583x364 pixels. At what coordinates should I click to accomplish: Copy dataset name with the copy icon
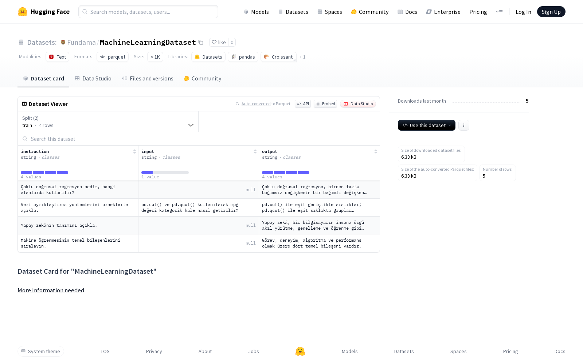pos(201,42)
